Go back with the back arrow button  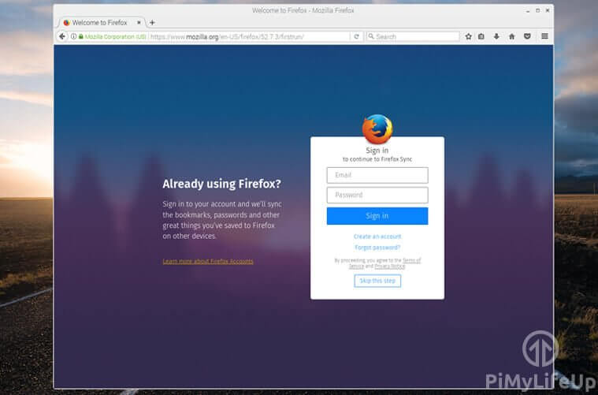click(x=62, y=36)
